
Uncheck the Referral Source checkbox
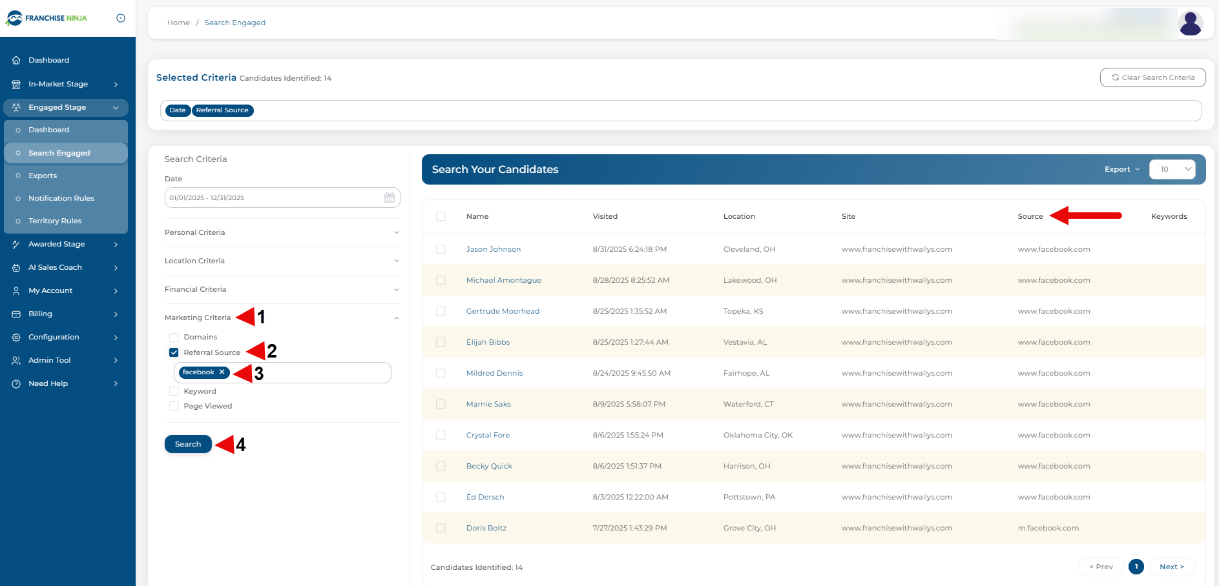coord(174,352)
